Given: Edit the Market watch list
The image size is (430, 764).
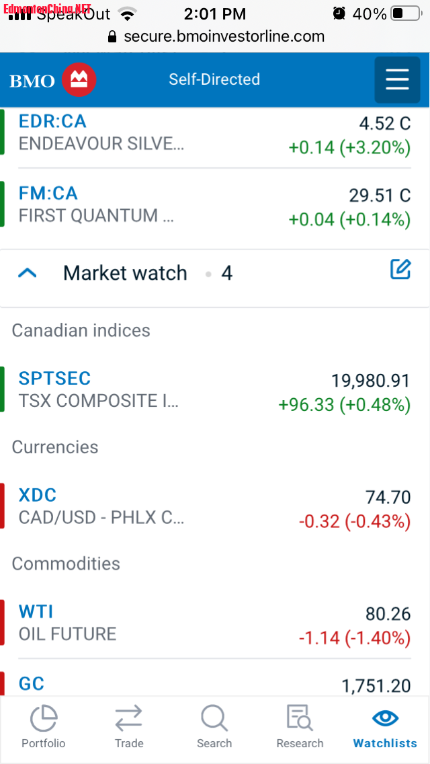Looking at the screenshot, I should pos(400,270).
